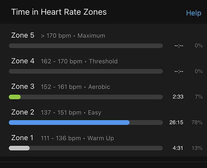Click the empty Zone 5 progress bar
Image resolution: width=207 pixels, height=168 pixels.
click(x=86, y=46)
